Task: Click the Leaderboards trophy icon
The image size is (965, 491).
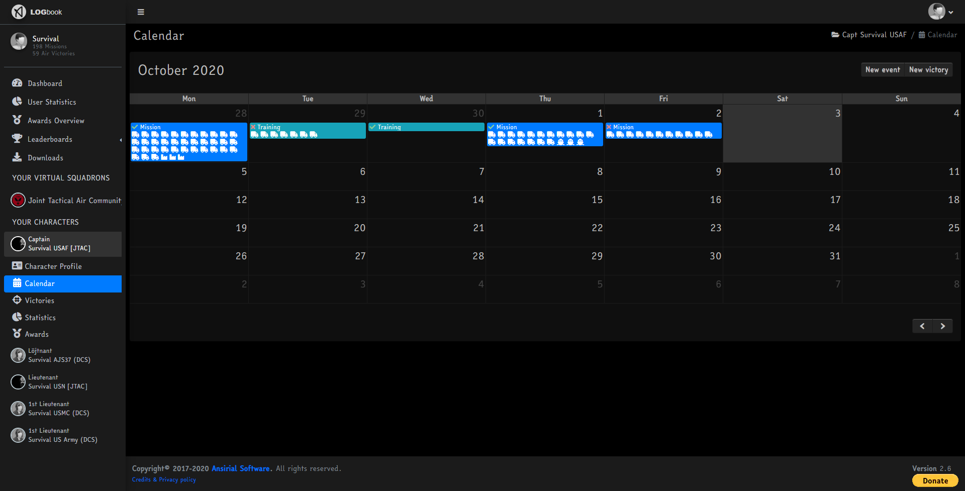Action: point(17,139)
